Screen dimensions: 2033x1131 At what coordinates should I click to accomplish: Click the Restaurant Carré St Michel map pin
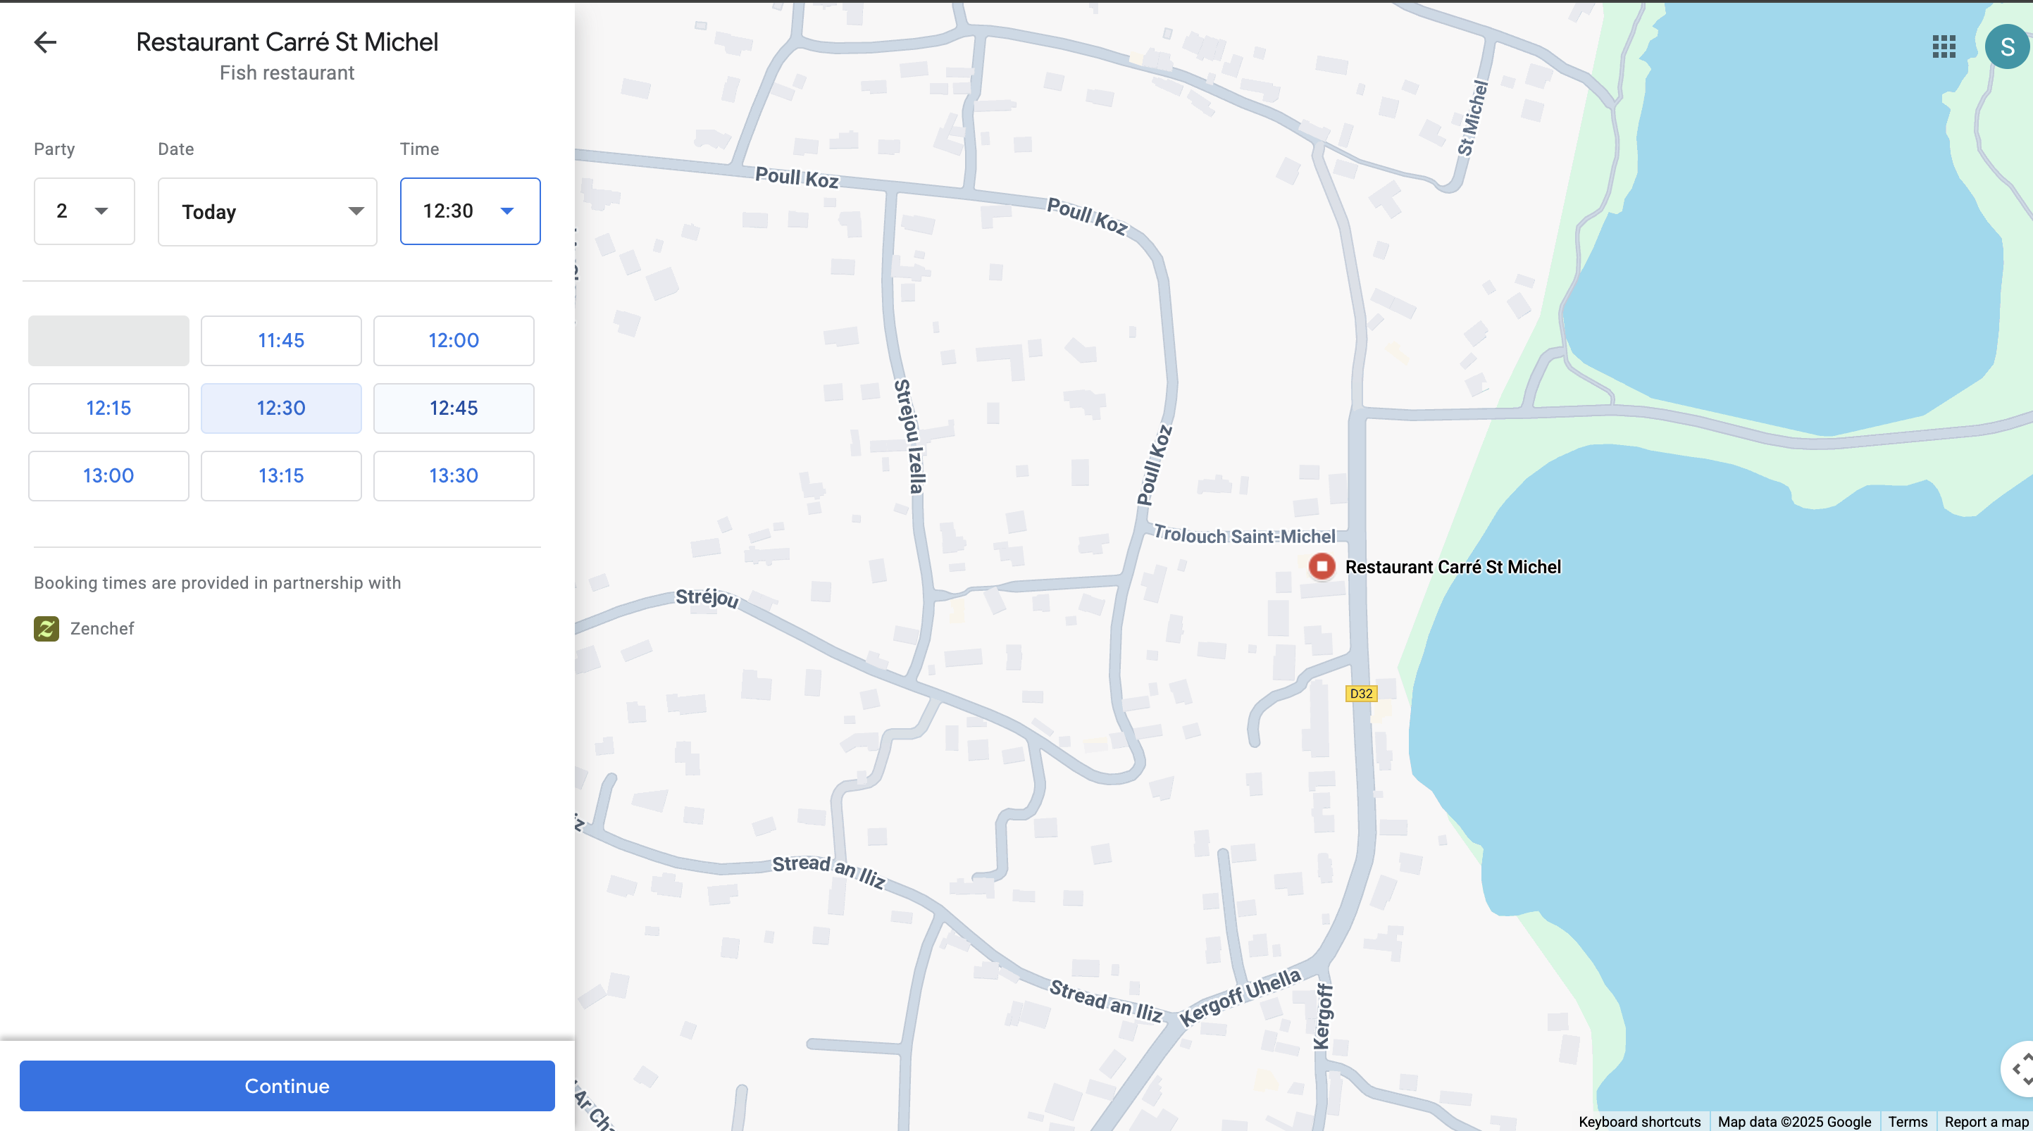pyautogui.click(x=1322, y=566)
